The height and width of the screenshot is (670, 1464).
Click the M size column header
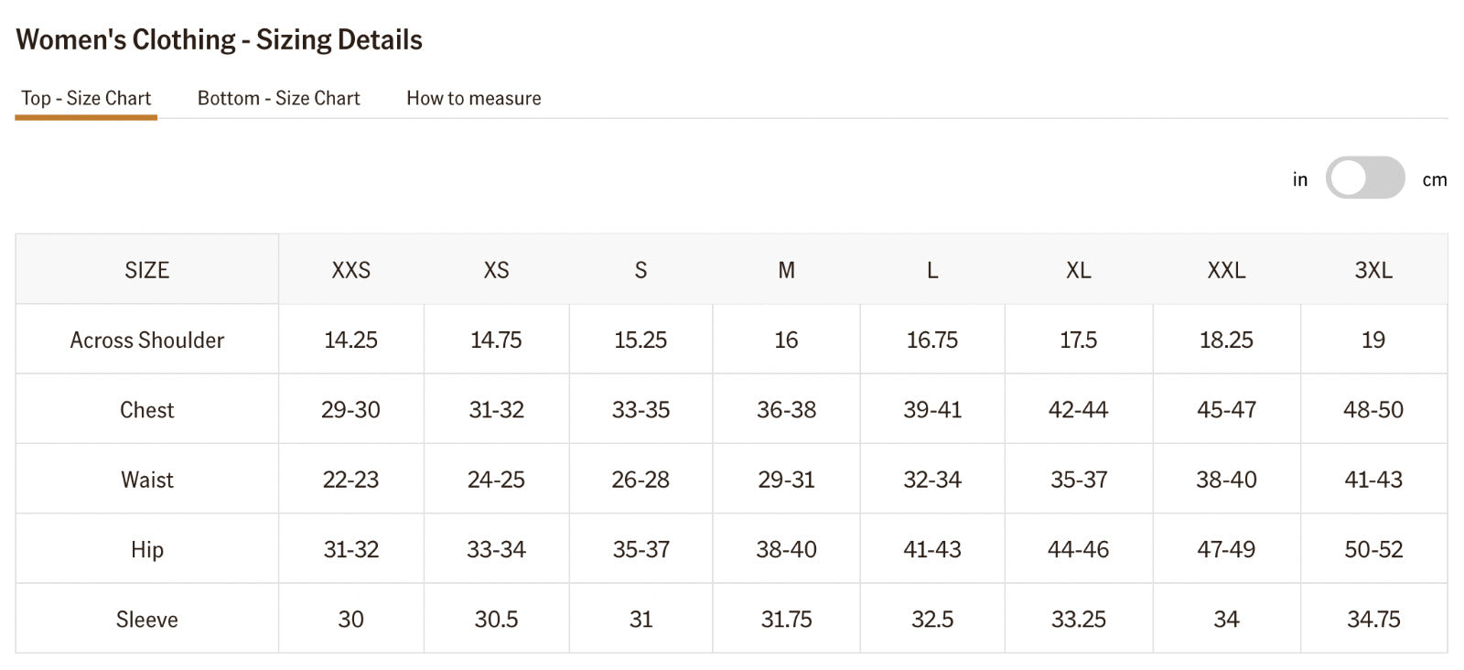[x=786, y=270]
